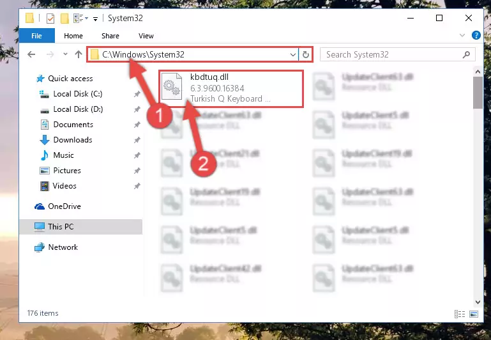Open the File ribbon tab

[36, 36]
